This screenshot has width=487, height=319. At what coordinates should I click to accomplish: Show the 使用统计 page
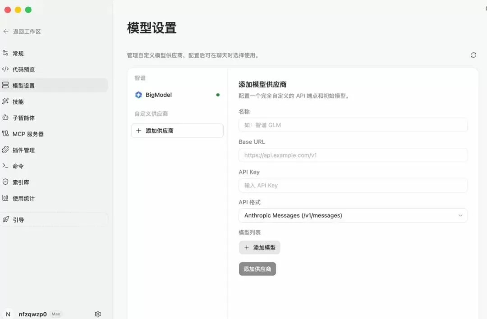coord(54,198)
